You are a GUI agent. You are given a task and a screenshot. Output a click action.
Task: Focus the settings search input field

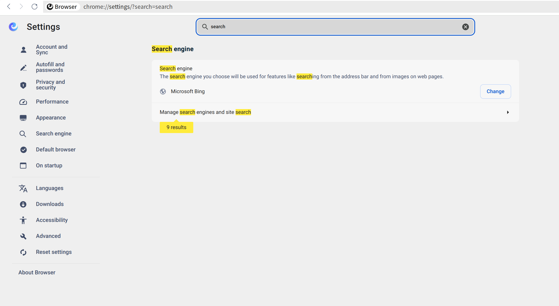335,27
